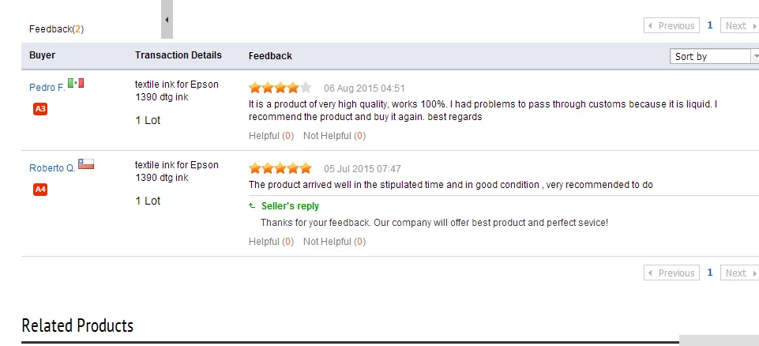The height and width of the screenshot is (346, 759).
Task: Click the five-star rating on Roberto's review
Action: click(x=280, y=168)
